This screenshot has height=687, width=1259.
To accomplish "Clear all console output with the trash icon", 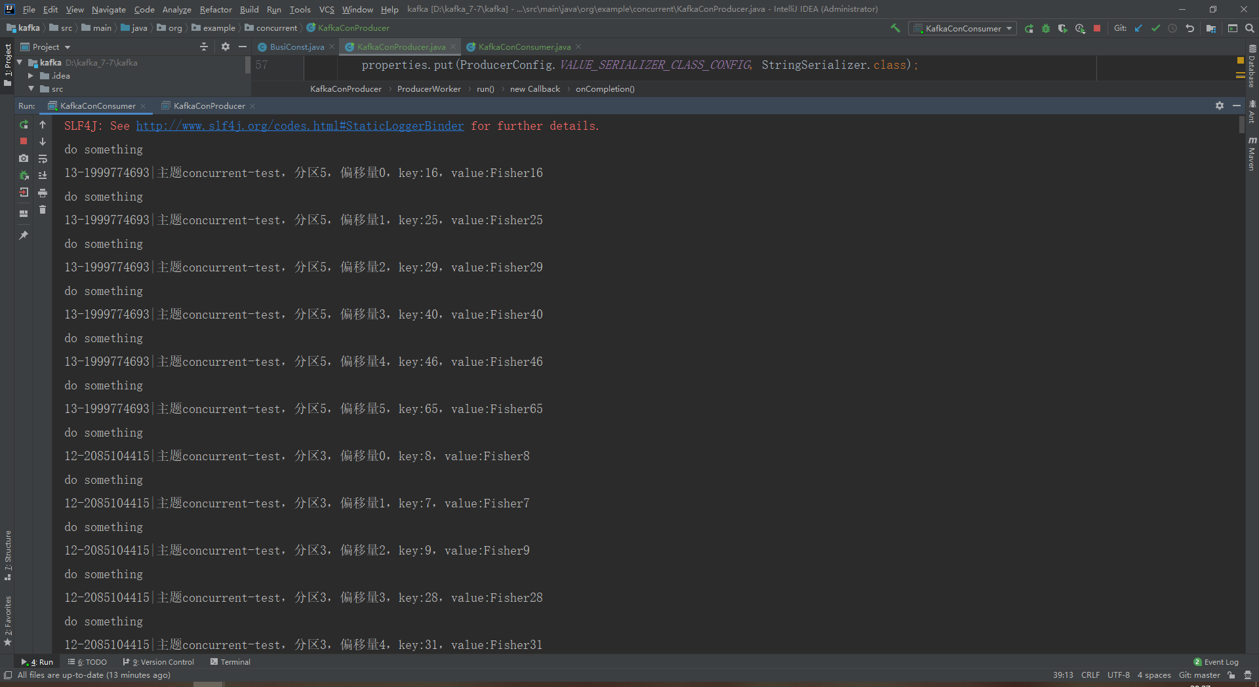I will tap(43, 210).
